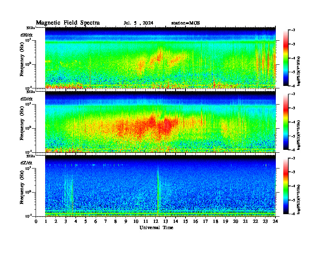Screen dimensions: 328x254
Task: Click hour tick label 5 on time axis
Action: tap(86, 222)
